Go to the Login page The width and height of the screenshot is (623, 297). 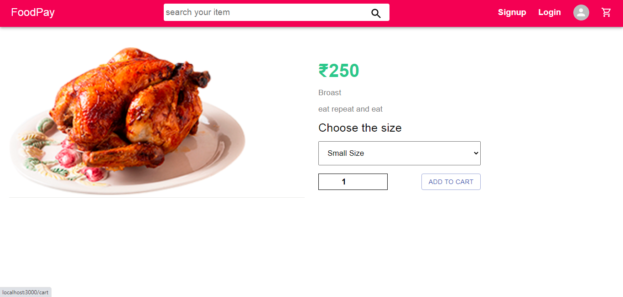point(549,12)
